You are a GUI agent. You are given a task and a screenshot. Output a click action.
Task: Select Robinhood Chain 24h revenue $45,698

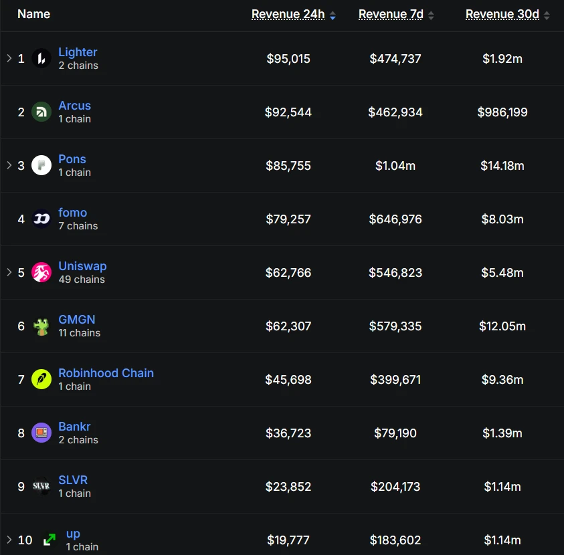pos(288,380)
